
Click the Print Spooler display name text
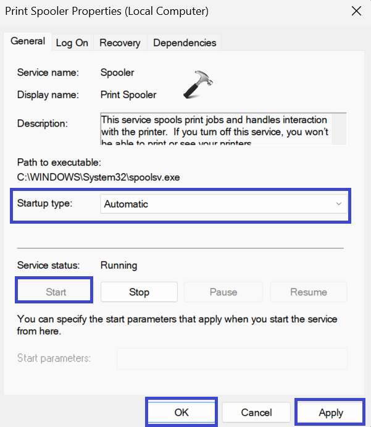(x=128, y=95)
